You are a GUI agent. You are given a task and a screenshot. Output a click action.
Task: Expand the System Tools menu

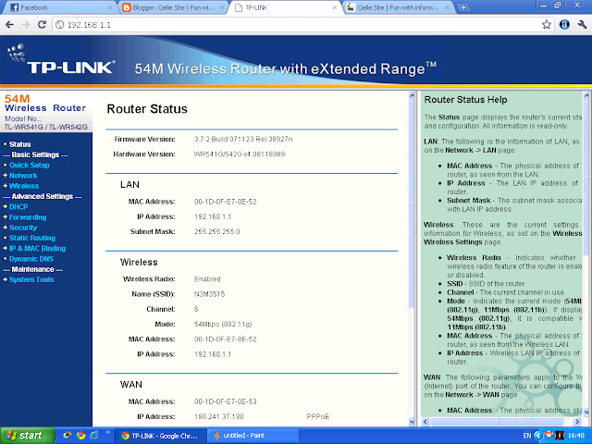31,279
